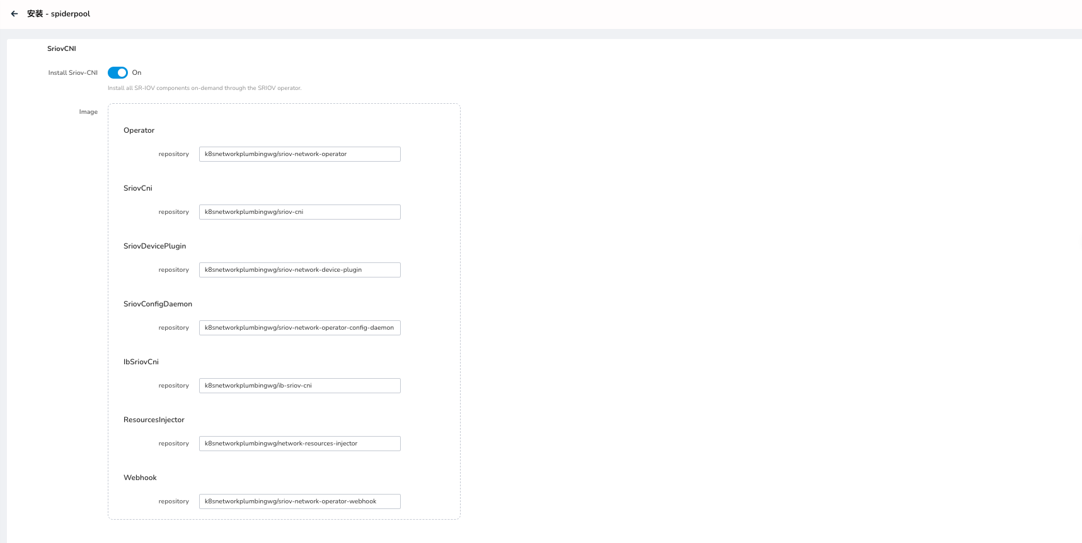Click the back arrow next to 安装 - spiderpool

click(14, 14)
